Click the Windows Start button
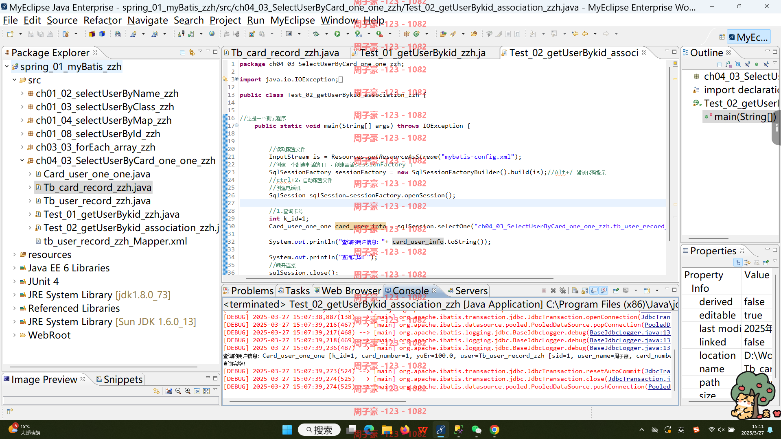Image resolution: width=781 pixels, height=439 pixels. pyautogui.click(x=287, y=430)
